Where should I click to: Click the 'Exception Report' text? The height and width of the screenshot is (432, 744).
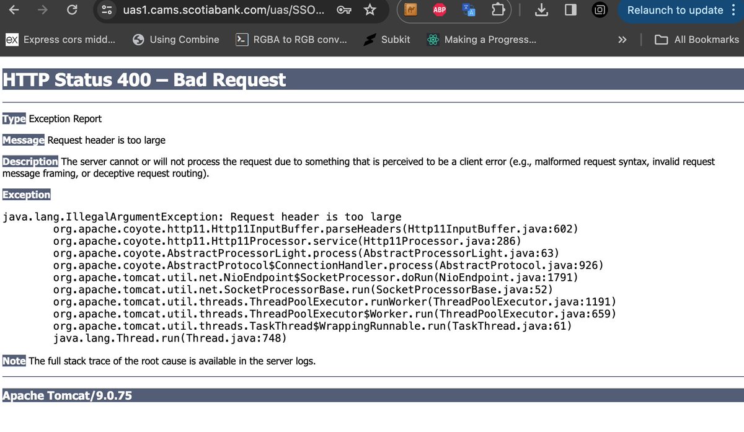tap(65, 118)
